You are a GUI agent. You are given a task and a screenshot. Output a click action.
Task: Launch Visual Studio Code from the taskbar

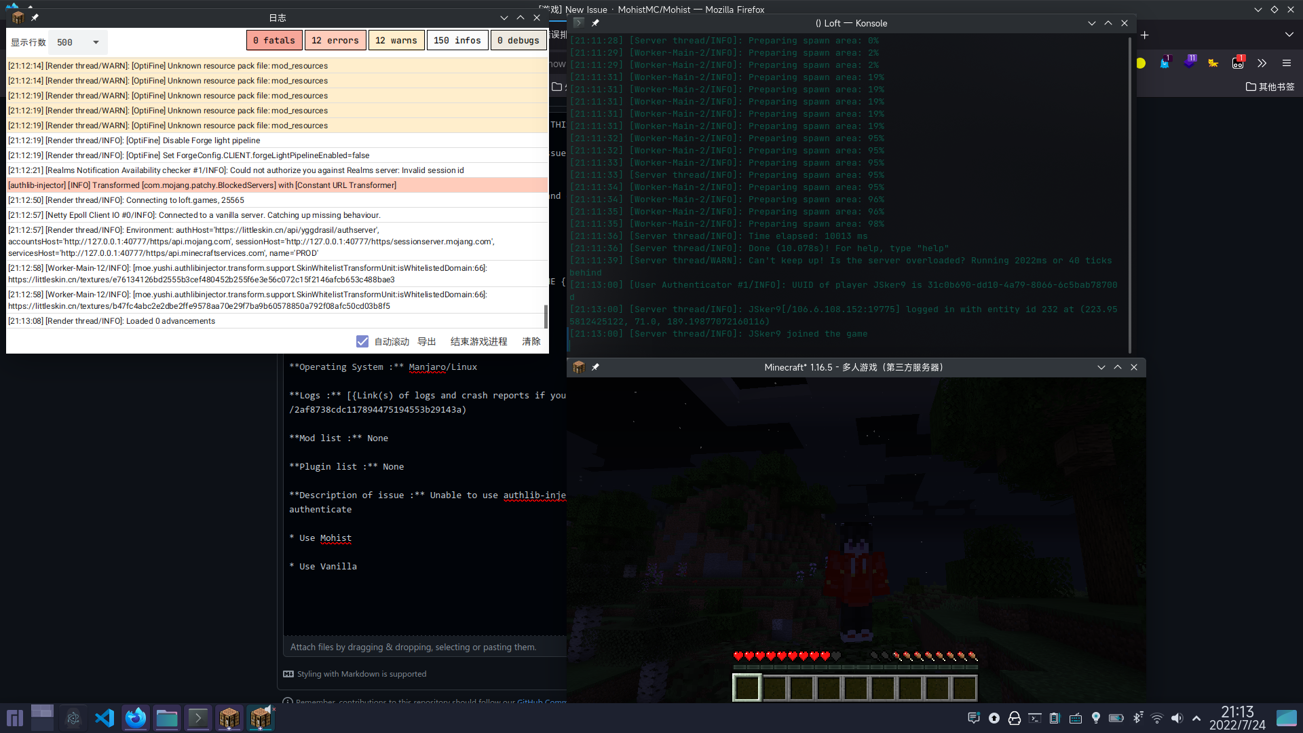coord(104,717)
